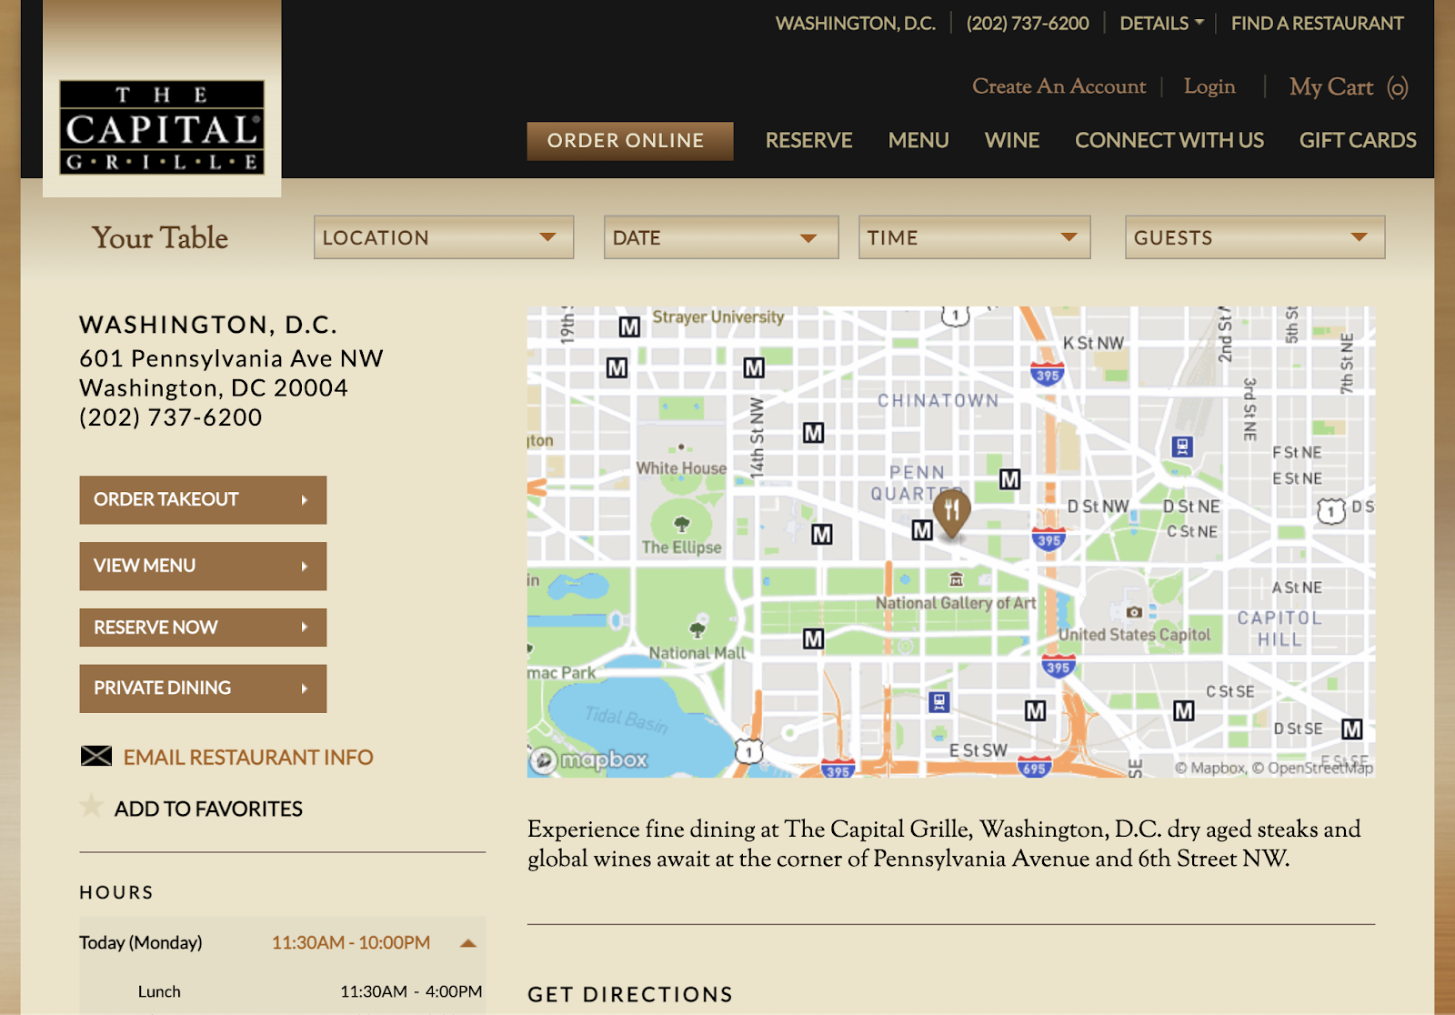
Task: Click the Metro icon next to restaurant pin
Action: (922, 530)
